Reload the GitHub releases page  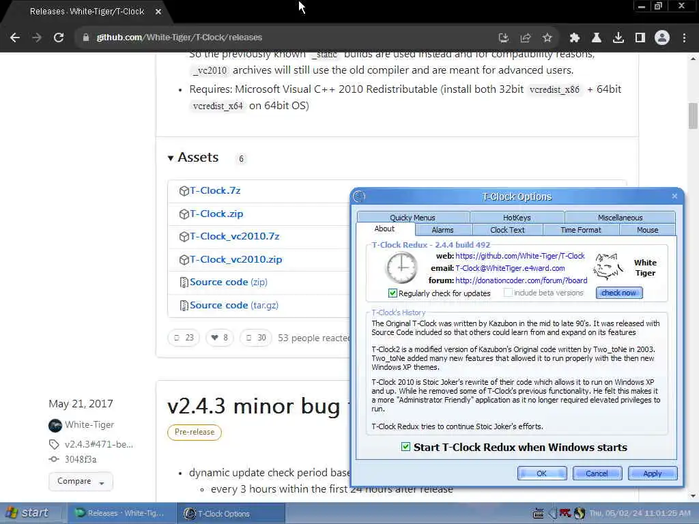pos(59,38)
